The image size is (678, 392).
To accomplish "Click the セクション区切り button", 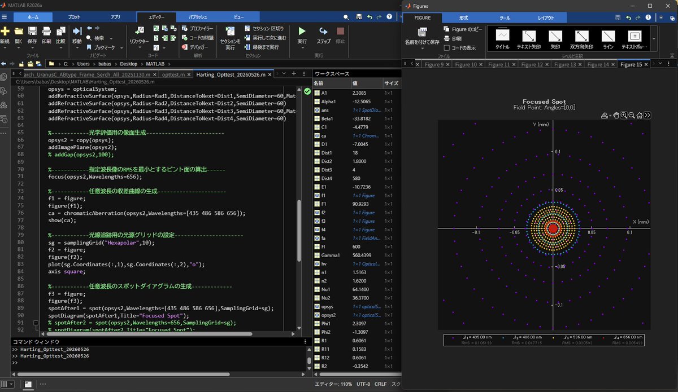I will point(264,28).
